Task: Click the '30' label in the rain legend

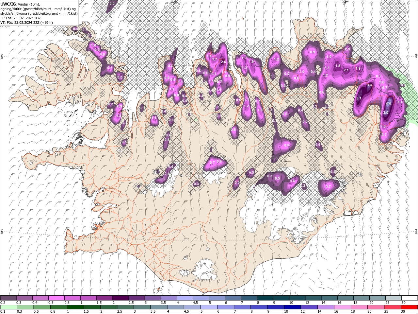Action: [x=404, y=312]
